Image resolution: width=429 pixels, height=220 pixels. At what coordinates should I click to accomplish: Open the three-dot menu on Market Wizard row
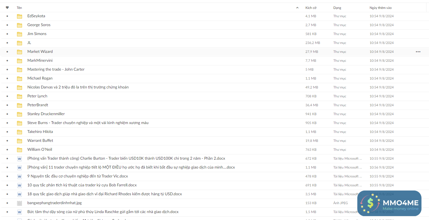418,52
